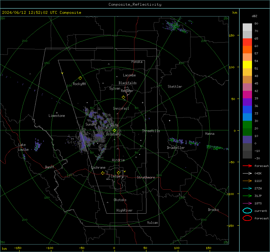
Task: Click the -30 dBZ legend value
Action: [257, 158]
